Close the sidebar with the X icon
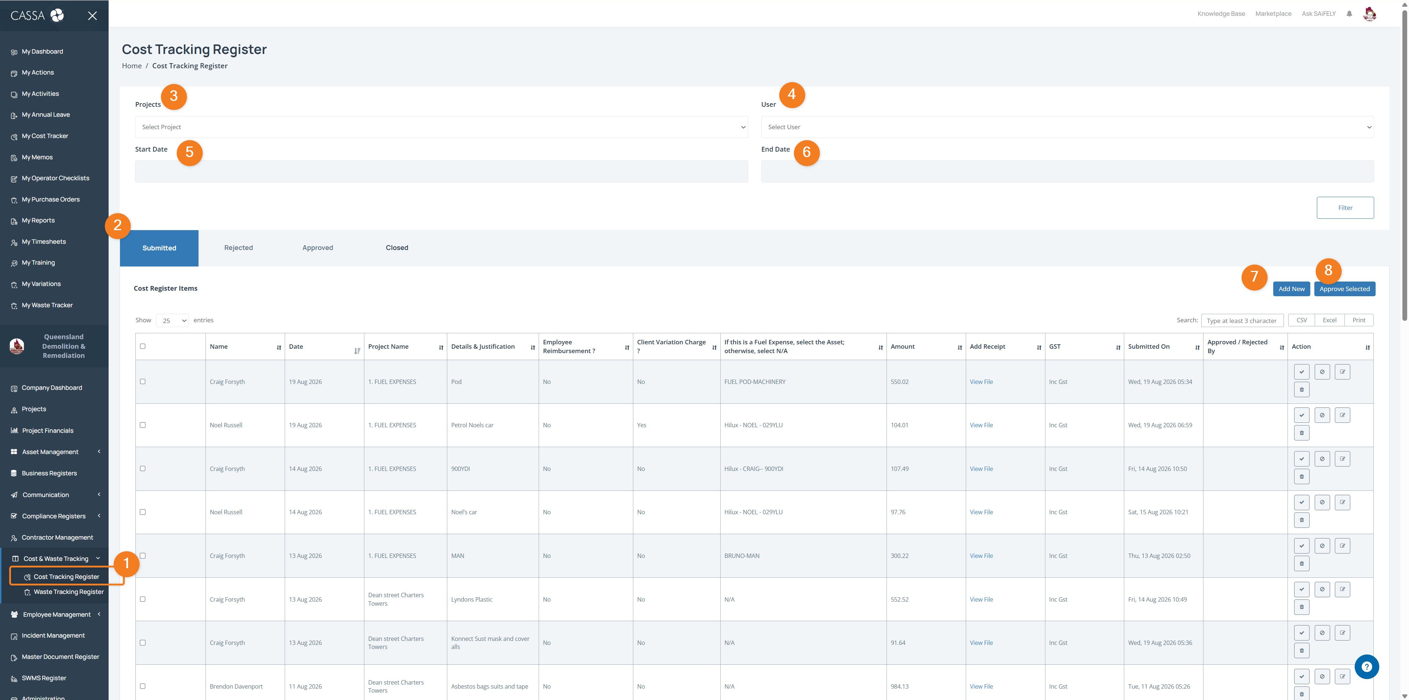Image resolution: width=1409 pixels, height=700 pixels. tap(92, 16)
